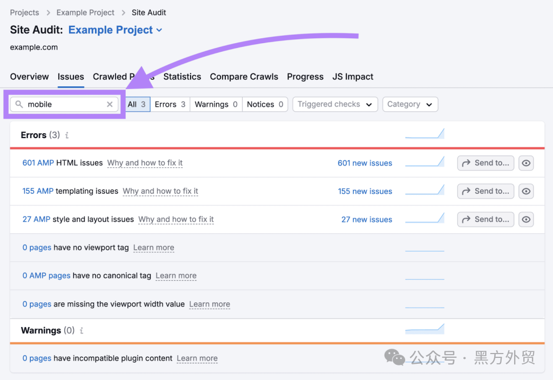The height and width of the screenshot is (380, 553).
Task: Open the Compare Crawls tab
Action: (244, 77)
